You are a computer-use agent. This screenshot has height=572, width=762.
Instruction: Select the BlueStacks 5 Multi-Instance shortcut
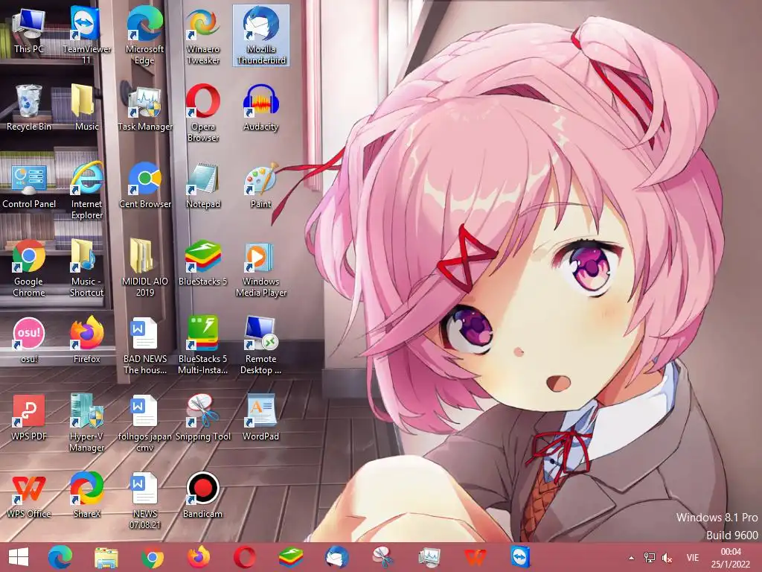[202, 346]
